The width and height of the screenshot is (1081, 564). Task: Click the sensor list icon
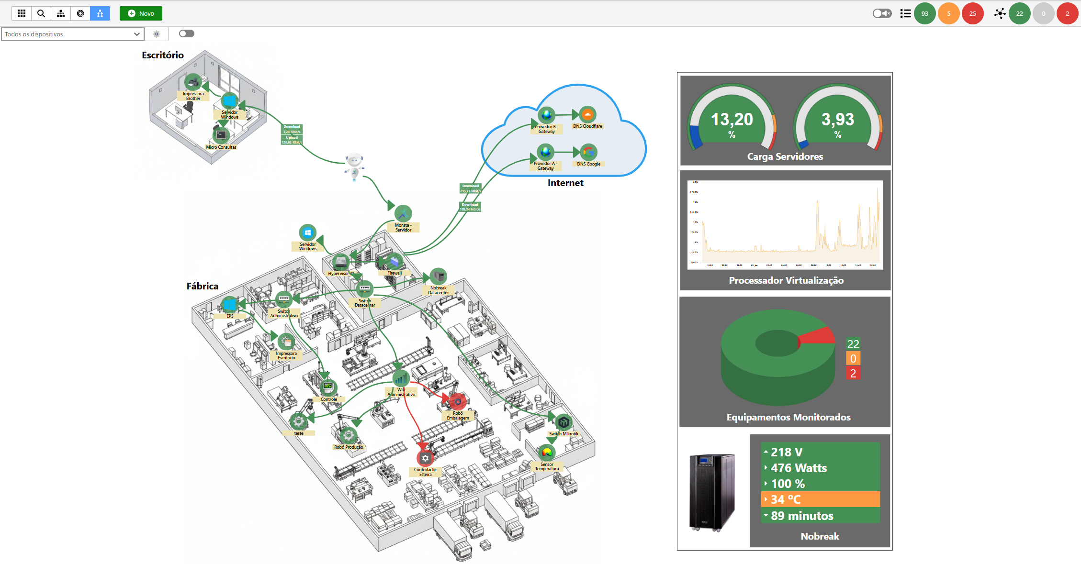pos(905,13)
